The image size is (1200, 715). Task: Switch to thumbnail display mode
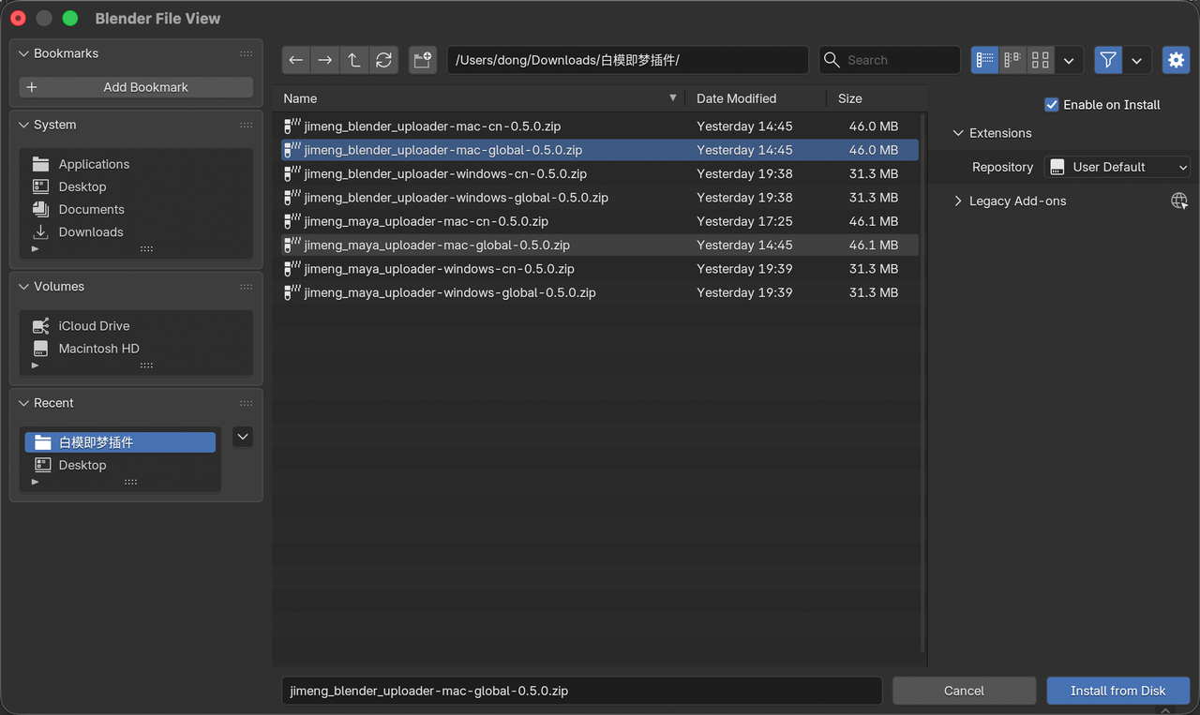click(x=1041, y=60)
